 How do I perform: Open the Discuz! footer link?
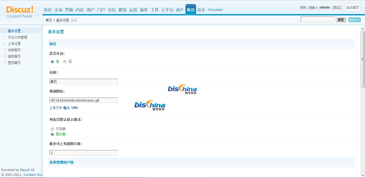25,170
